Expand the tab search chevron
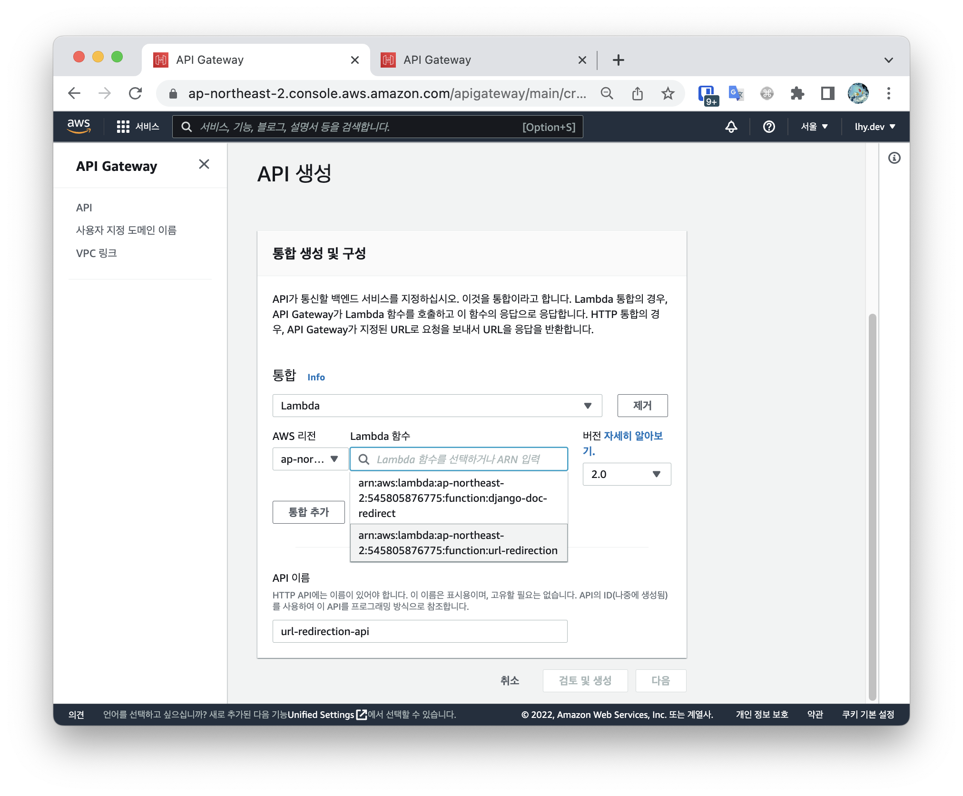 [889, 60]
